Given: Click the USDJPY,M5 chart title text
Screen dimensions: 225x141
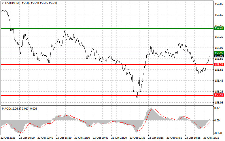Looking at the screenshot, I should pyautogui.click(x=13, y=3).
